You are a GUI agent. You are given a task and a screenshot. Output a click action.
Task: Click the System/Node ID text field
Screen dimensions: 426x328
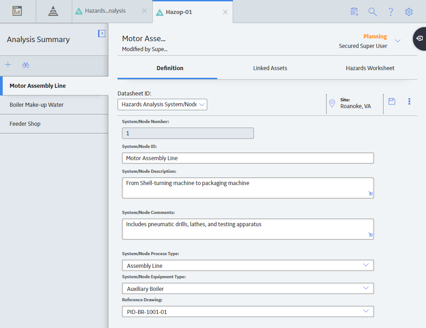coord(248,158)
